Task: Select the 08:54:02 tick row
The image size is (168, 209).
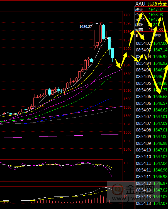Action: [x=151, y=43]
